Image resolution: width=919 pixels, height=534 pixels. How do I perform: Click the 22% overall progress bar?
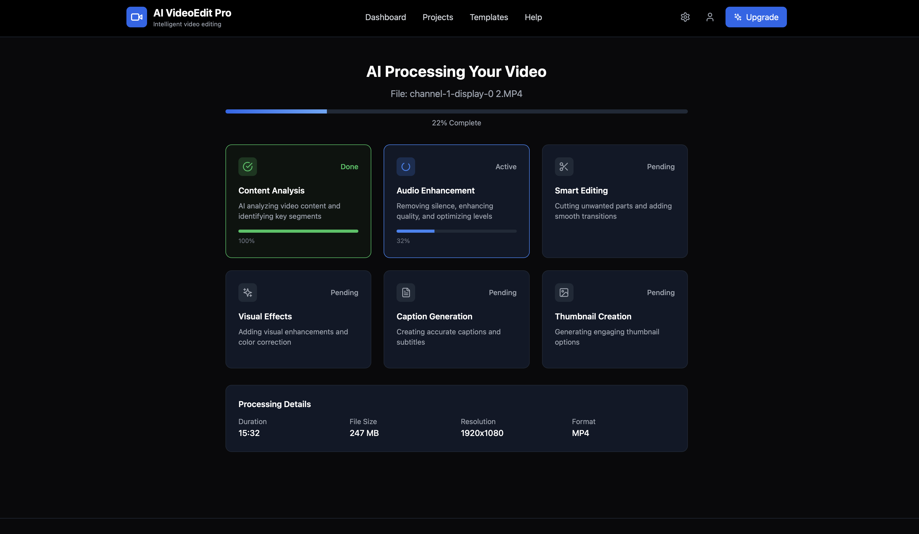click(456, 111)
